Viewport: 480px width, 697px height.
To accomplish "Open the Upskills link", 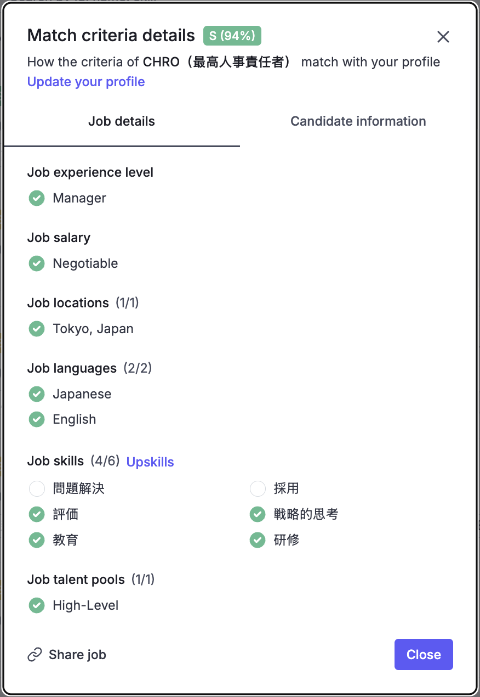I will [x=150, y=462].
